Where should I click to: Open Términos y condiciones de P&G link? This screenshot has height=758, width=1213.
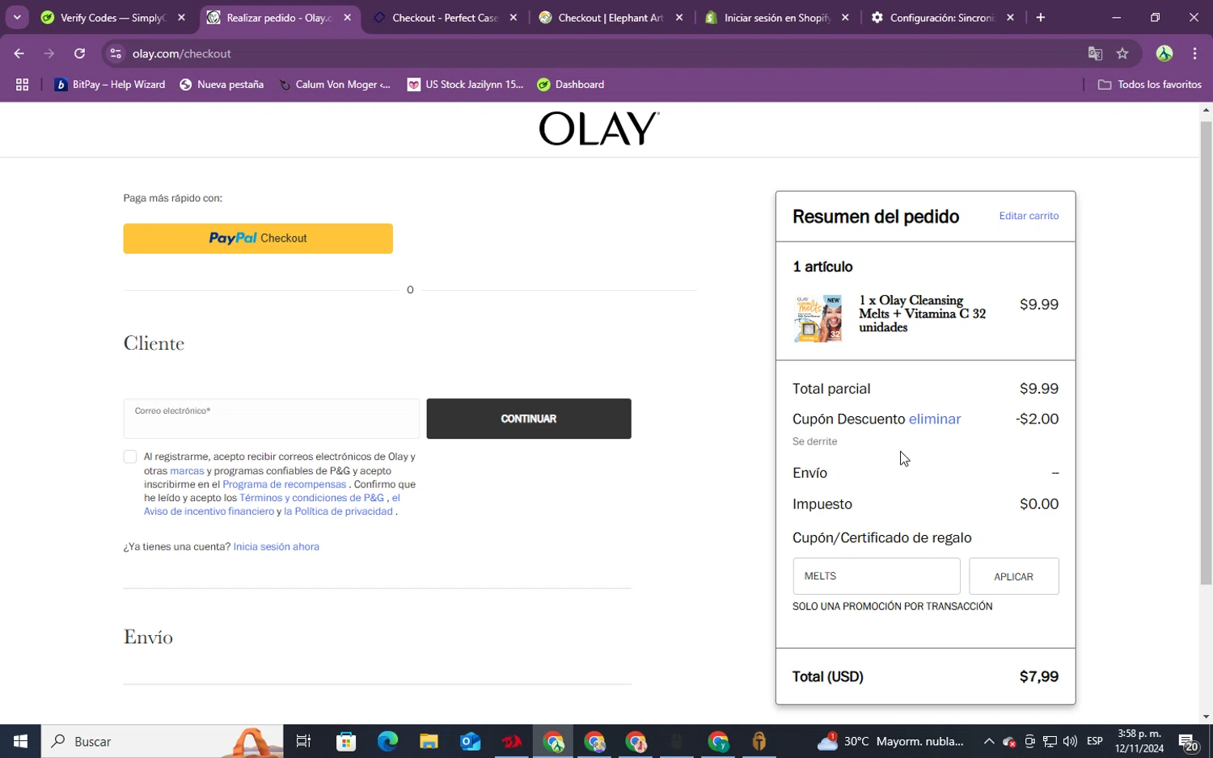tap(311, 498)
